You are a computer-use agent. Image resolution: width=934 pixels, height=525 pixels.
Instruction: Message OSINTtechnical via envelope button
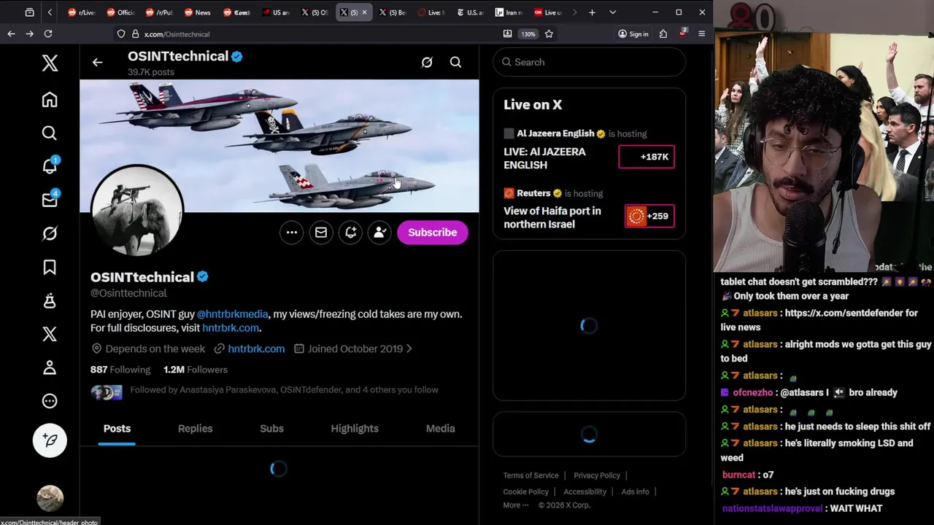[321, 233]
